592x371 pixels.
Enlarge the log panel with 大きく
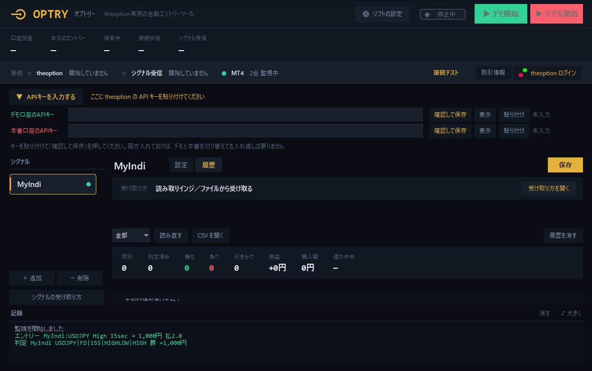[x=571, y=313]
